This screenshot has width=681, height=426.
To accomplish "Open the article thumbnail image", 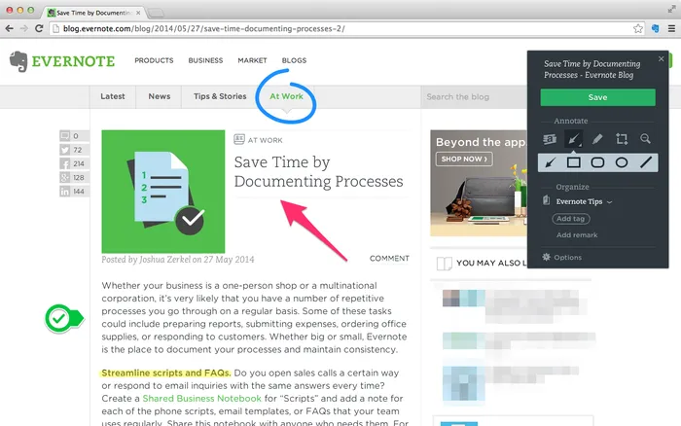I will tap(163, 192).
